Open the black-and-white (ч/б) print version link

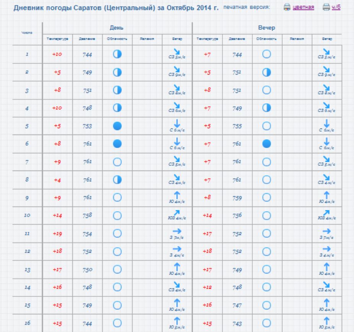pyautogui.click(x=336, y=7)
